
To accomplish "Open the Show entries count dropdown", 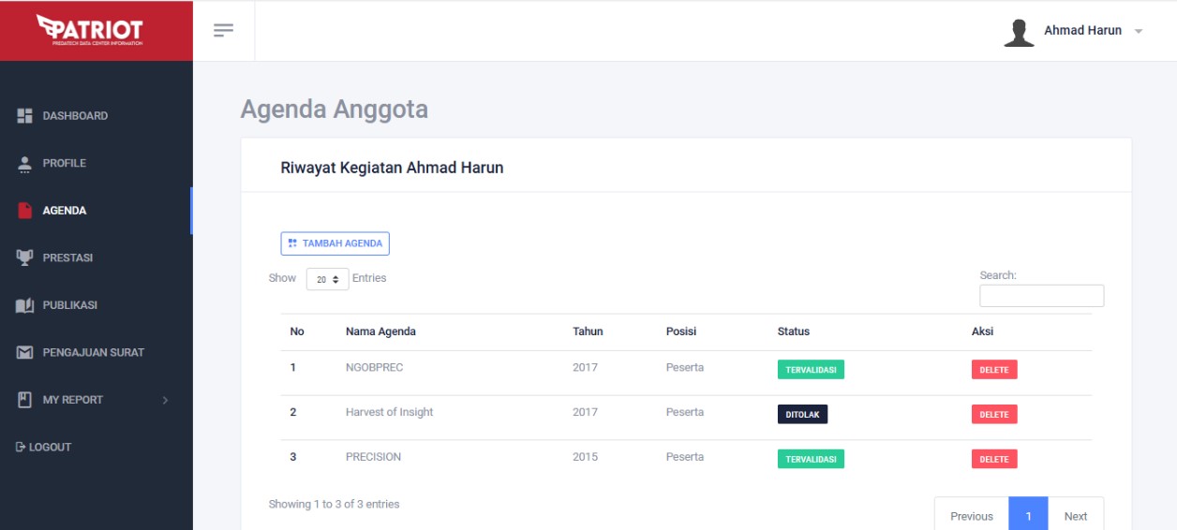I will (x=327, y=279).
